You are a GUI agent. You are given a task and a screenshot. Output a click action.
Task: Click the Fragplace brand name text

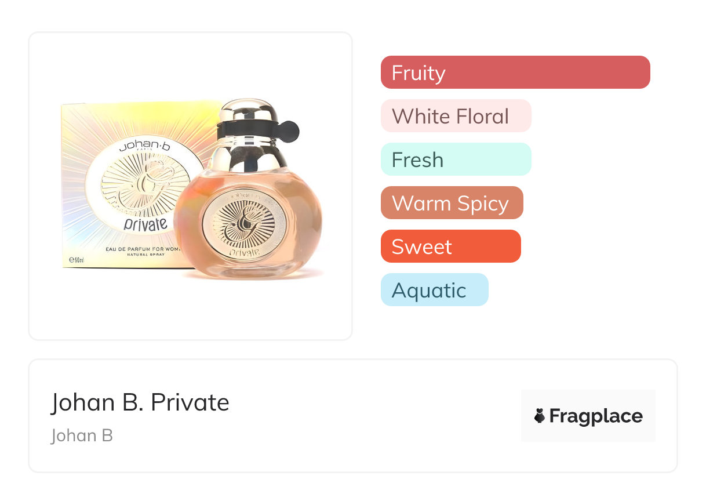pos(596,416)
